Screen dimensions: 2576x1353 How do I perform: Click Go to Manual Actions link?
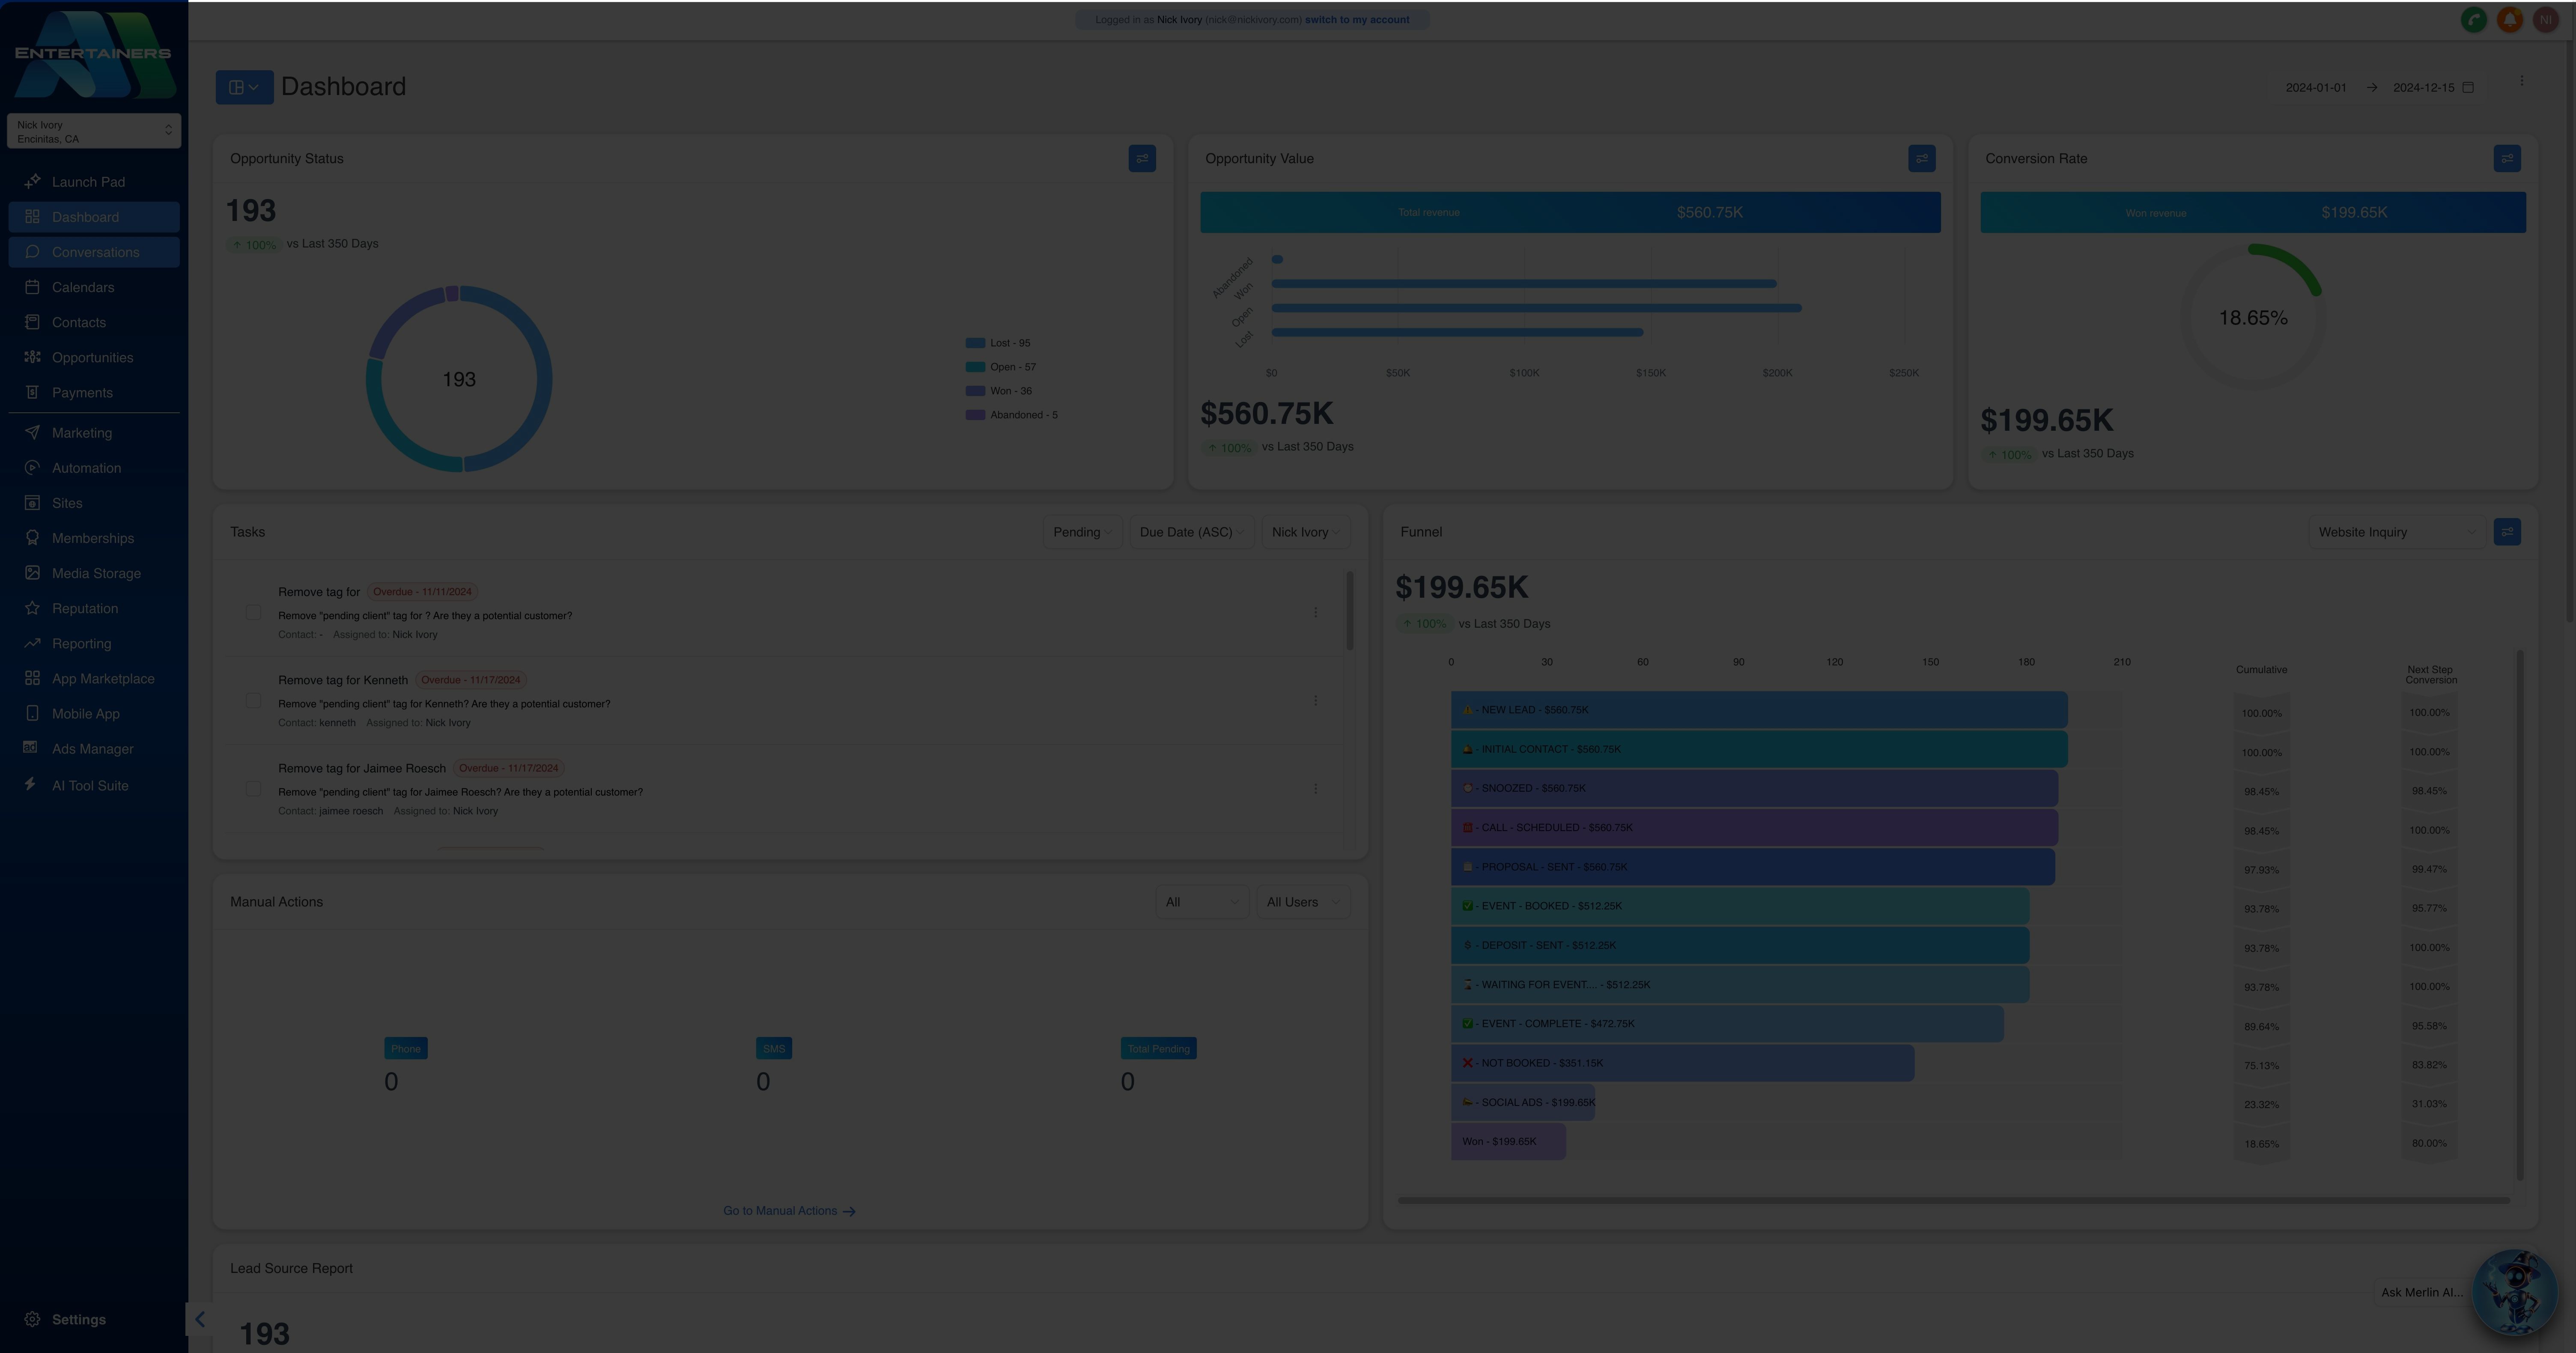point(789,1211)
